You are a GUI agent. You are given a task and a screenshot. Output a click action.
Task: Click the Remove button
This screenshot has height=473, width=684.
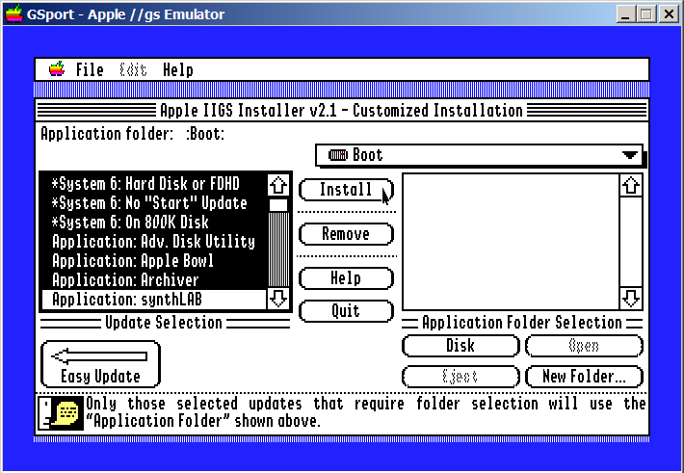coord(346,234)
